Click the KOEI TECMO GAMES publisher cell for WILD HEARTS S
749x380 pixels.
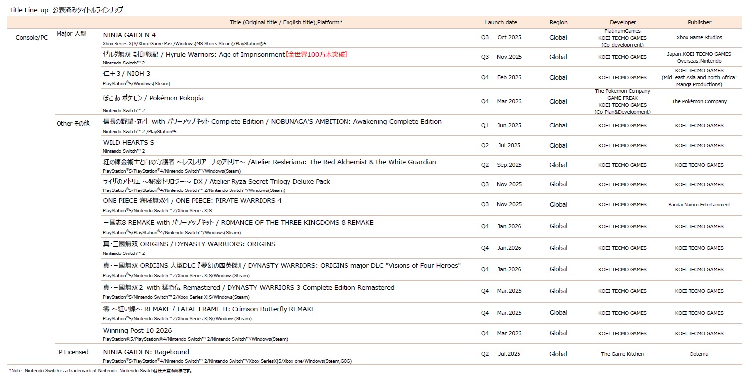point(699,146)
